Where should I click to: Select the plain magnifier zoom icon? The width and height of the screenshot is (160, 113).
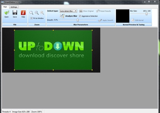point(31,13)
